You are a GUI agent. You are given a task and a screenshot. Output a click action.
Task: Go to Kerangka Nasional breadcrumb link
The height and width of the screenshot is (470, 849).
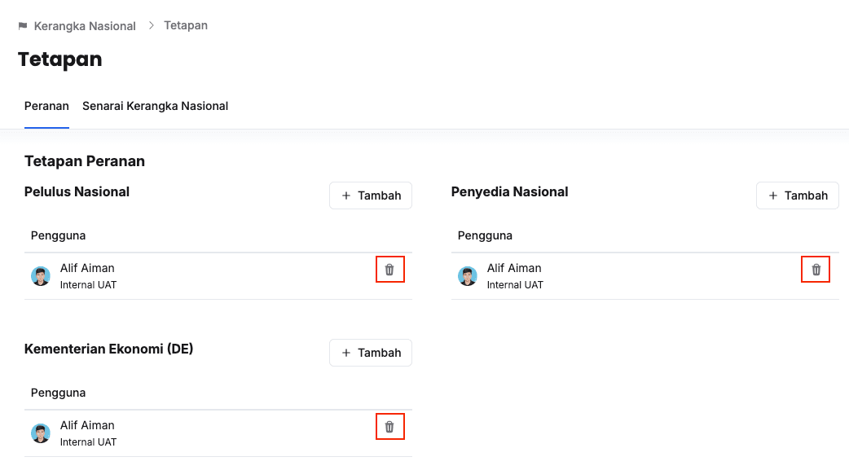coord(85,26)
